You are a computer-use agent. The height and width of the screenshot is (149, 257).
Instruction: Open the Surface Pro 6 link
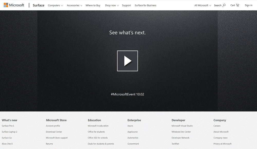tap(8, 126)
